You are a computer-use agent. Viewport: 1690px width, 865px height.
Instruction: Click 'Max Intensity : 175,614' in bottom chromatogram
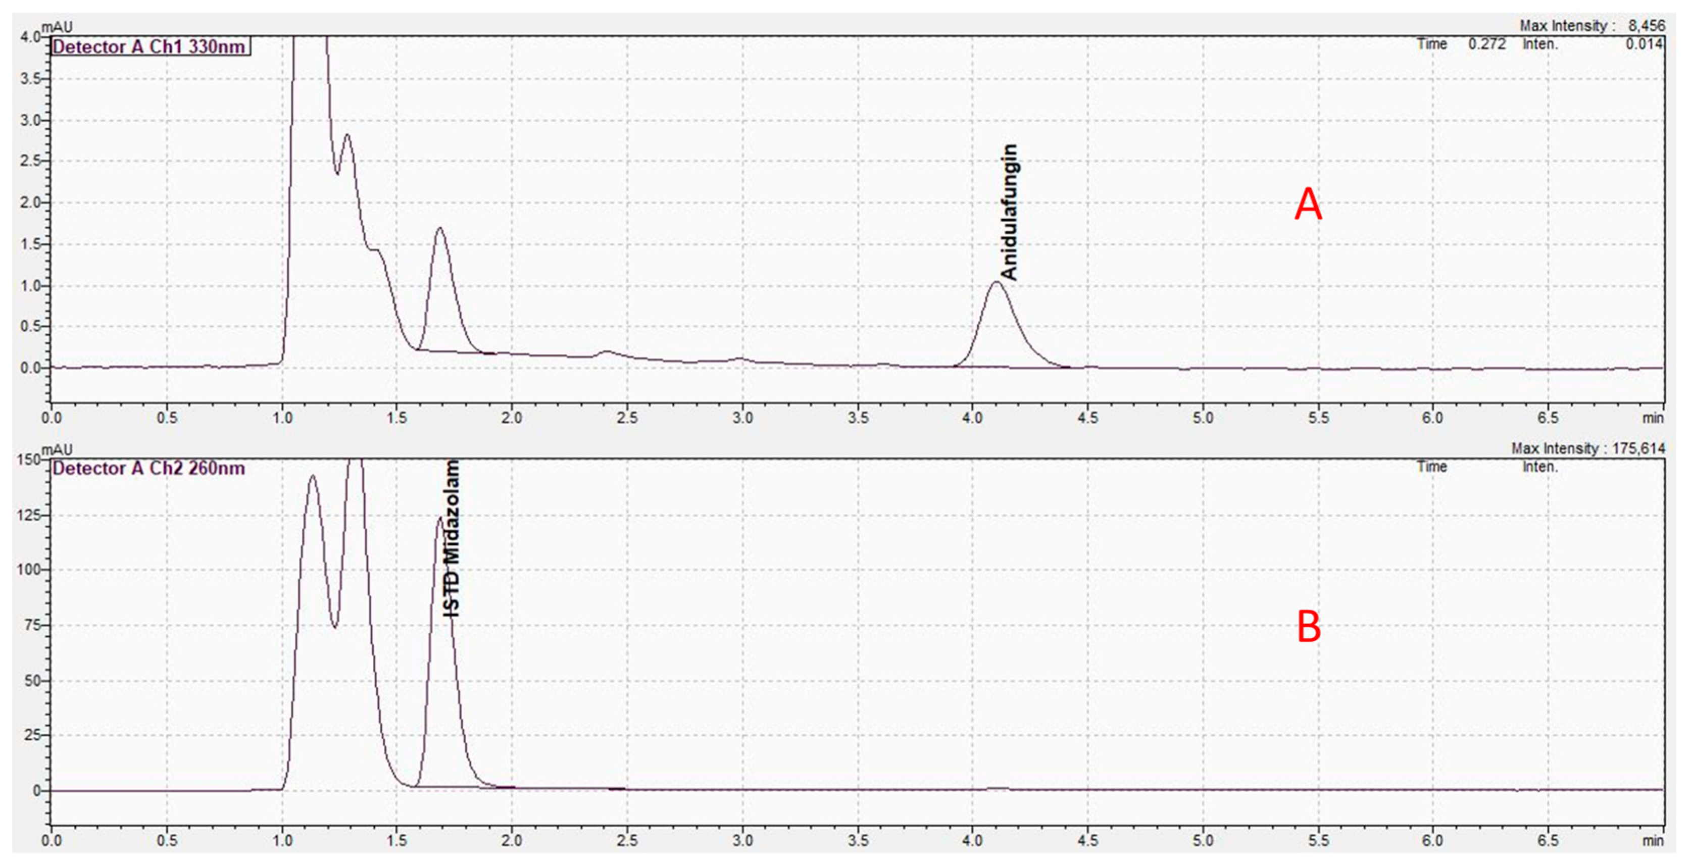click(x=1588, y=448)
